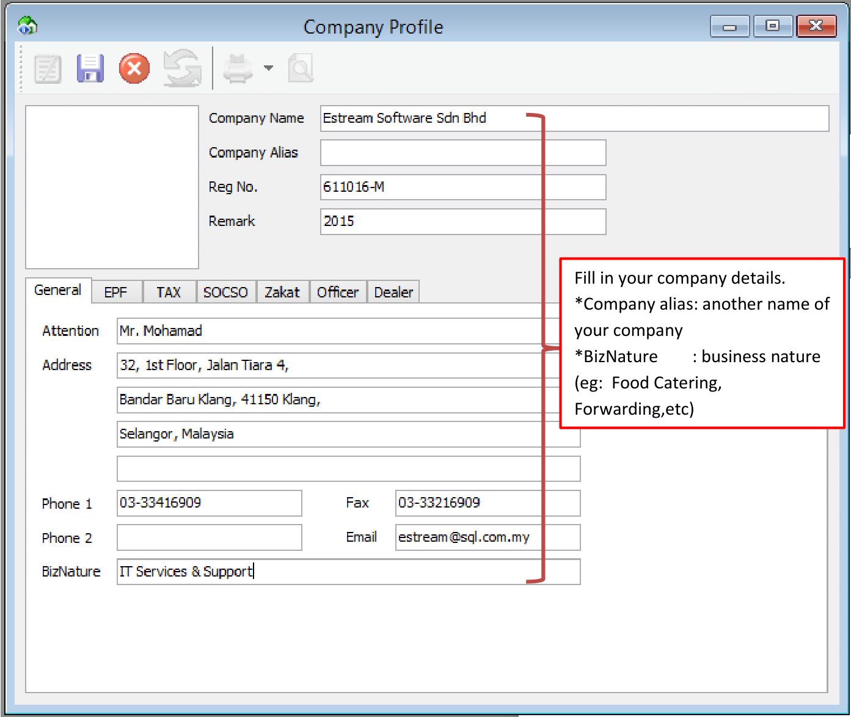The height and width of the screenshot is (717, 851).
Task: Click the company logo image box
Action: (112, 187)
